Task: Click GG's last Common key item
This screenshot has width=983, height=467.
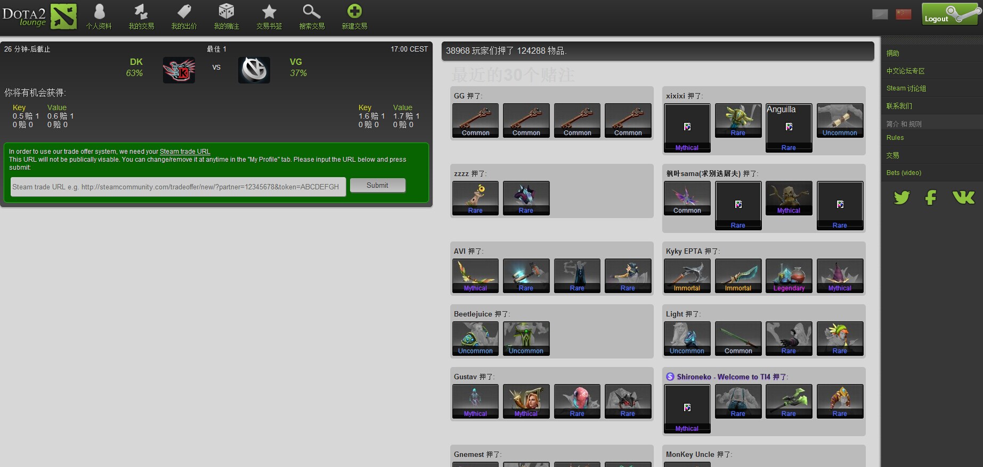Action: point(628,121)
